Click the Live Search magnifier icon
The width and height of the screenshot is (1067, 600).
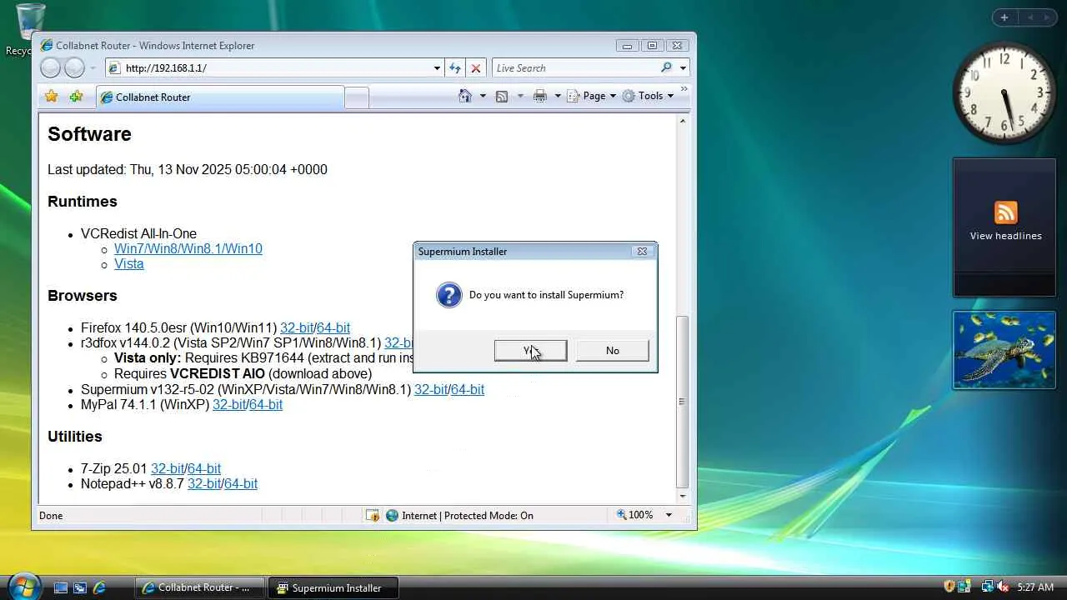(666, 67)
